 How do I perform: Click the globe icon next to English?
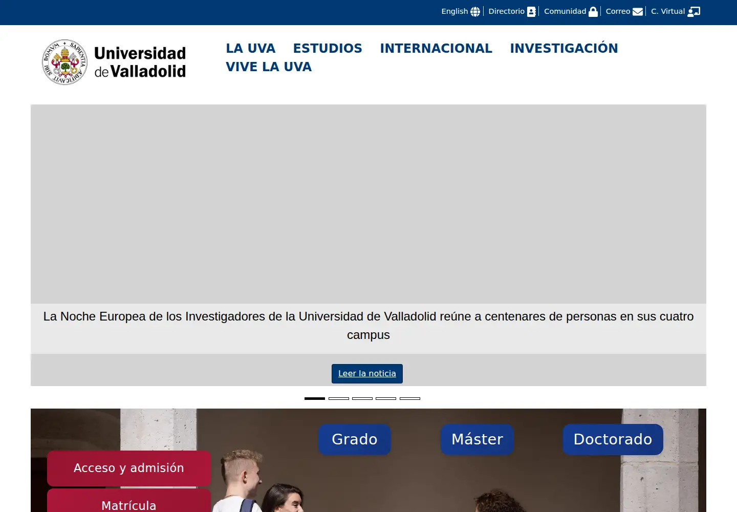tap(475, 12)
